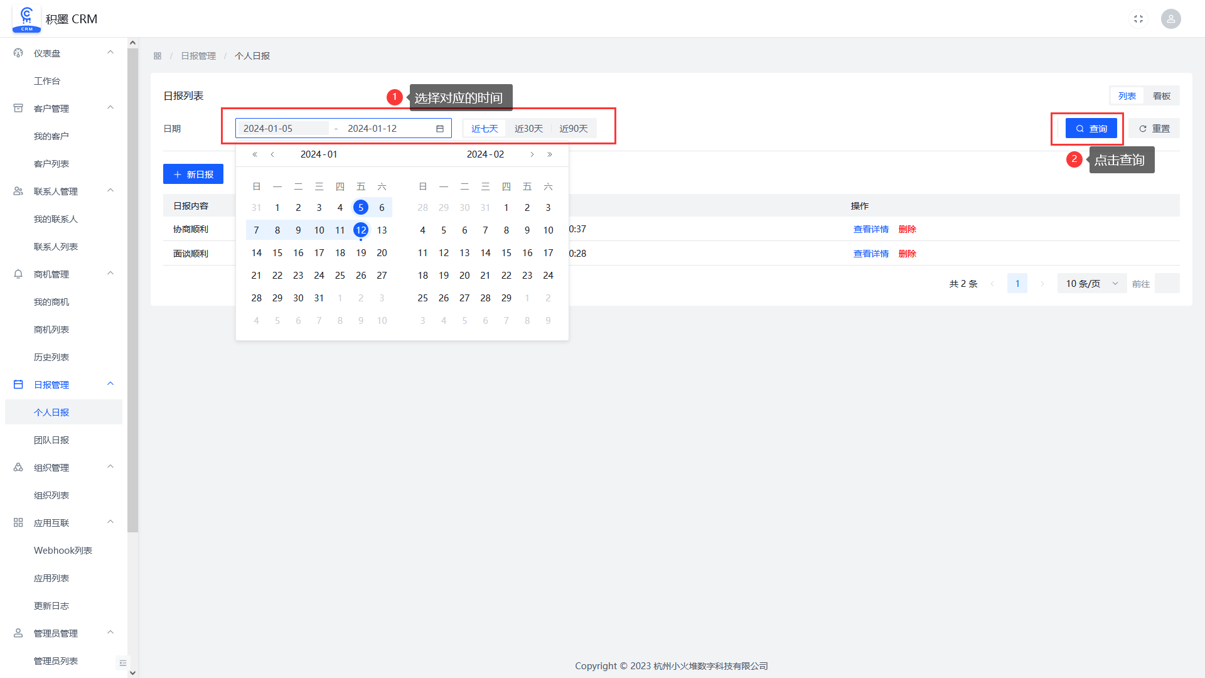Screen dimensions: 1205x678
Task: Open the calendar icon in date field
Action: 440,129
